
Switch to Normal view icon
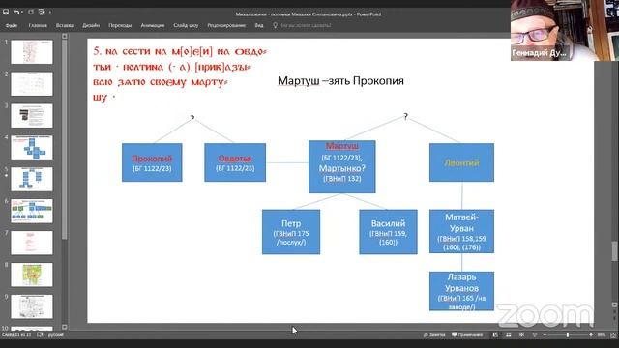(x=495, y=335)
